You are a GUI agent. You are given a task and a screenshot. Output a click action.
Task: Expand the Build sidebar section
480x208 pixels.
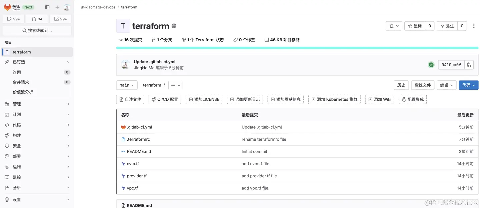(37, 135)
